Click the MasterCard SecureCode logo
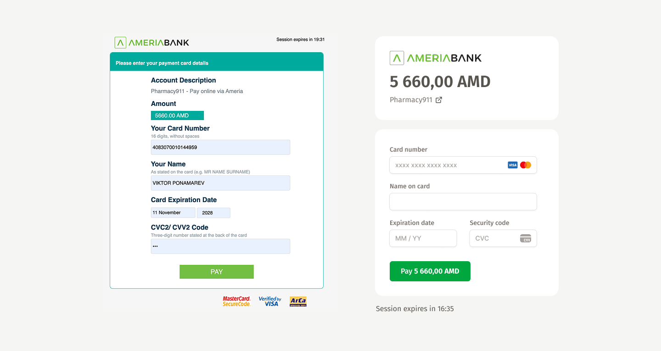This screenshot has height=351, width=661. coord(236,301)
